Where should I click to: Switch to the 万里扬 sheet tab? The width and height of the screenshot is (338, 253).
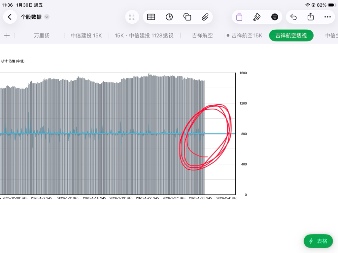pyautogui.click(x=42, y=36)
